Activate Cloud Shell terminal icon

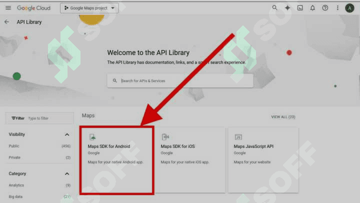click(300, 8)
